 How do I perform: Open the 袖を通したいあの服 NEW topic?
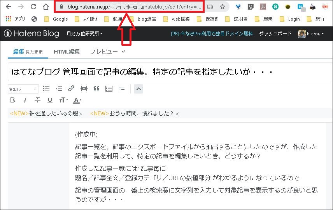point(44,114)
